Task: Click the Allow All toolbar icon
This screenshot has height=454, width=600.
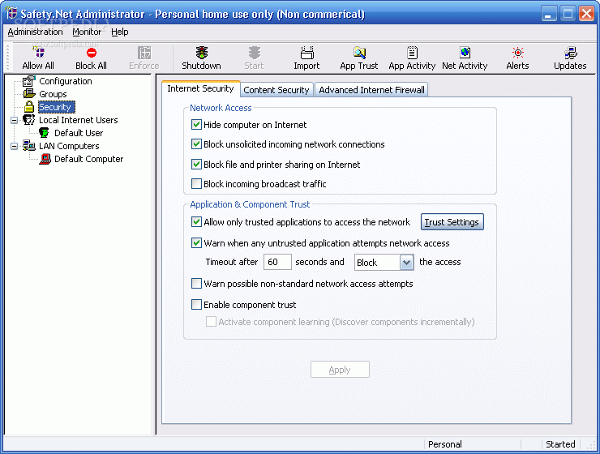Action: tap(38, 53)
